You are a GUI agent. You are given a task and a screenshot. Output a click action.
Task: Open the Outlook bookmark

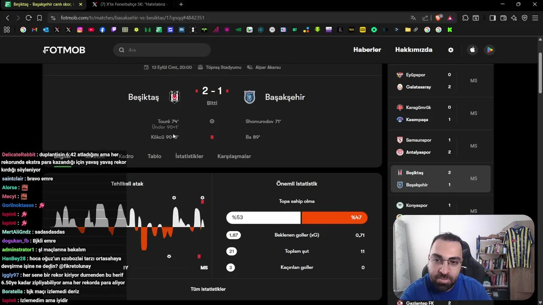[46, 30]
